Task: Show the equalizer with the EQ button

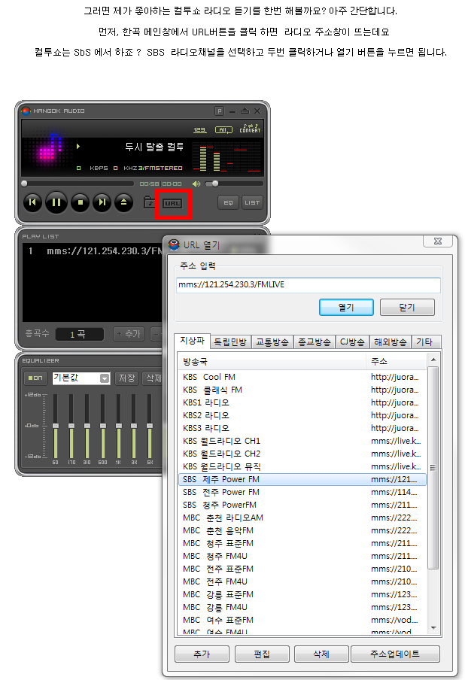Action: tap(228, 202)
